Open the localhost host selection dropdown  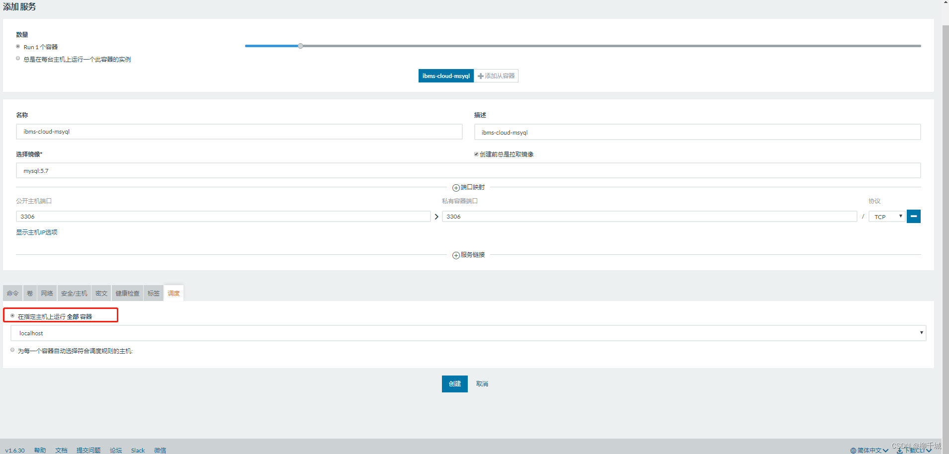click(468, 333)
